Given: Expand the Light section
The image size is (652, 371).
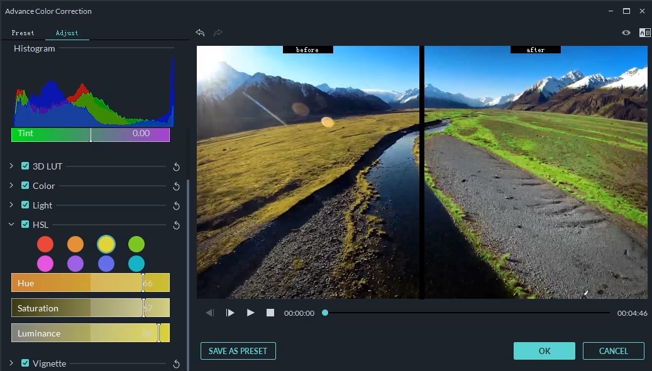Looking at the screenshot, I should coord(11,205).
